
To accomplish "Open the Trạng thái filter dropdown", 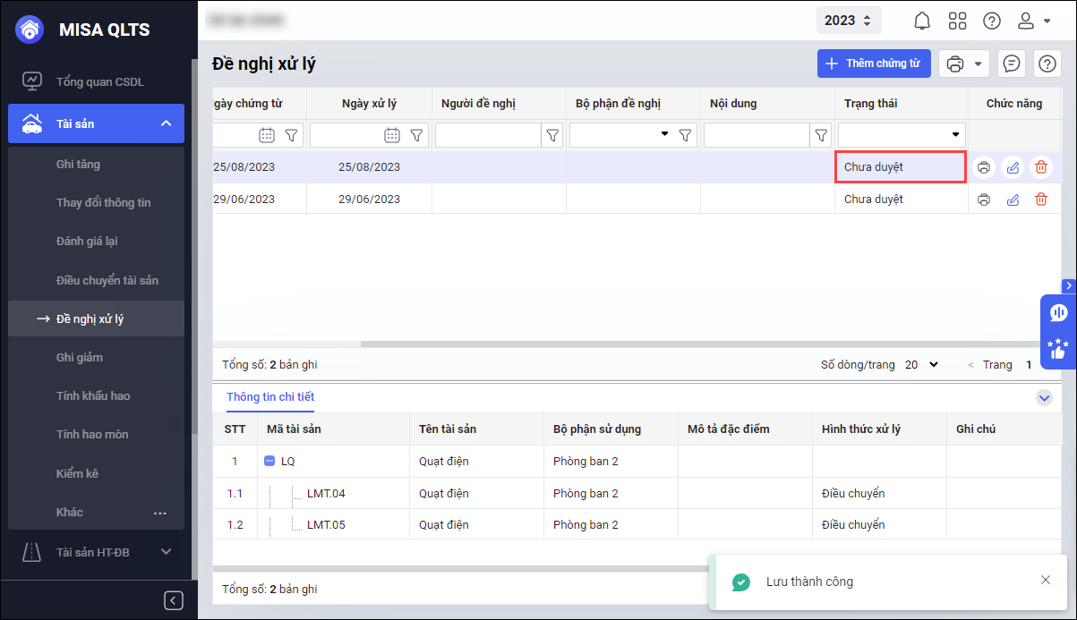I will 954,135.
